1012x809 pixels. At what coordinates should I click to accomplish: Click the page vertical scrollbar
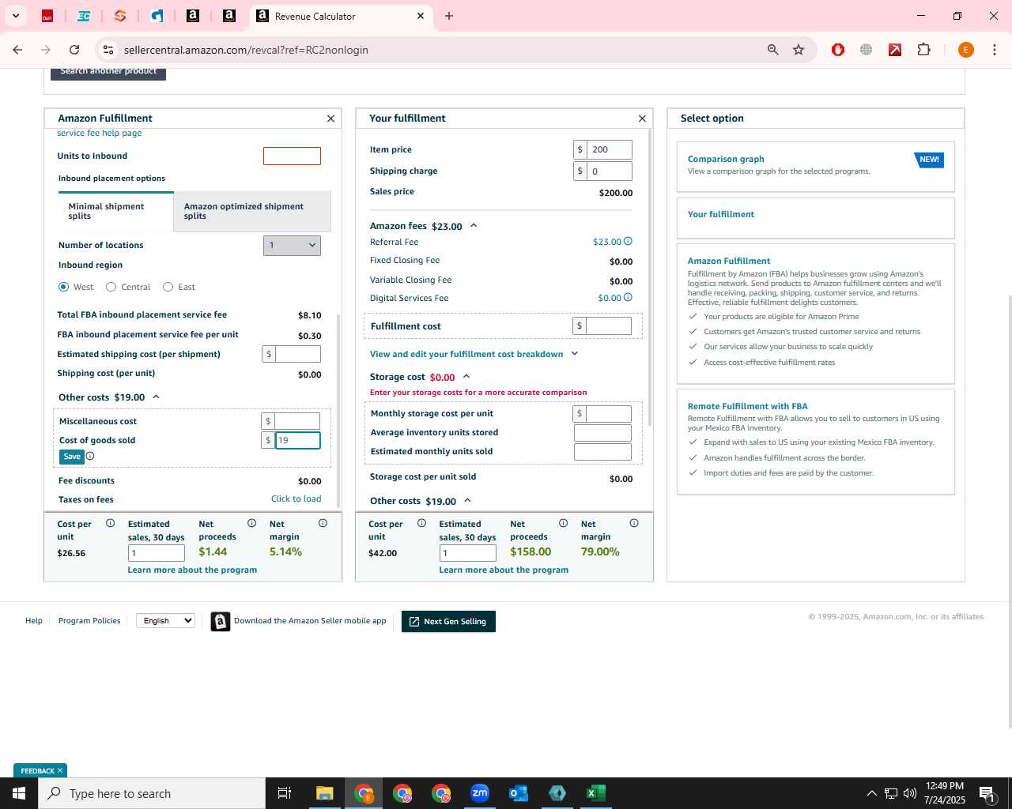(x=1009, y=510)
